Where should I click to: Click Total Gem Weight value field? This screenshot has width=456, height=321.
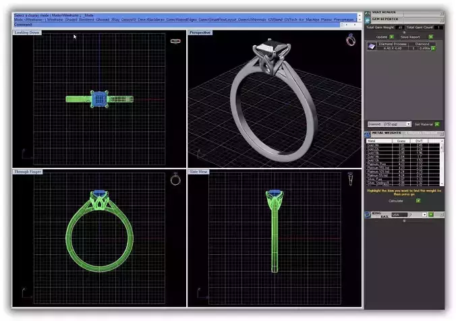pyautogui.click(x=399, y=28)
